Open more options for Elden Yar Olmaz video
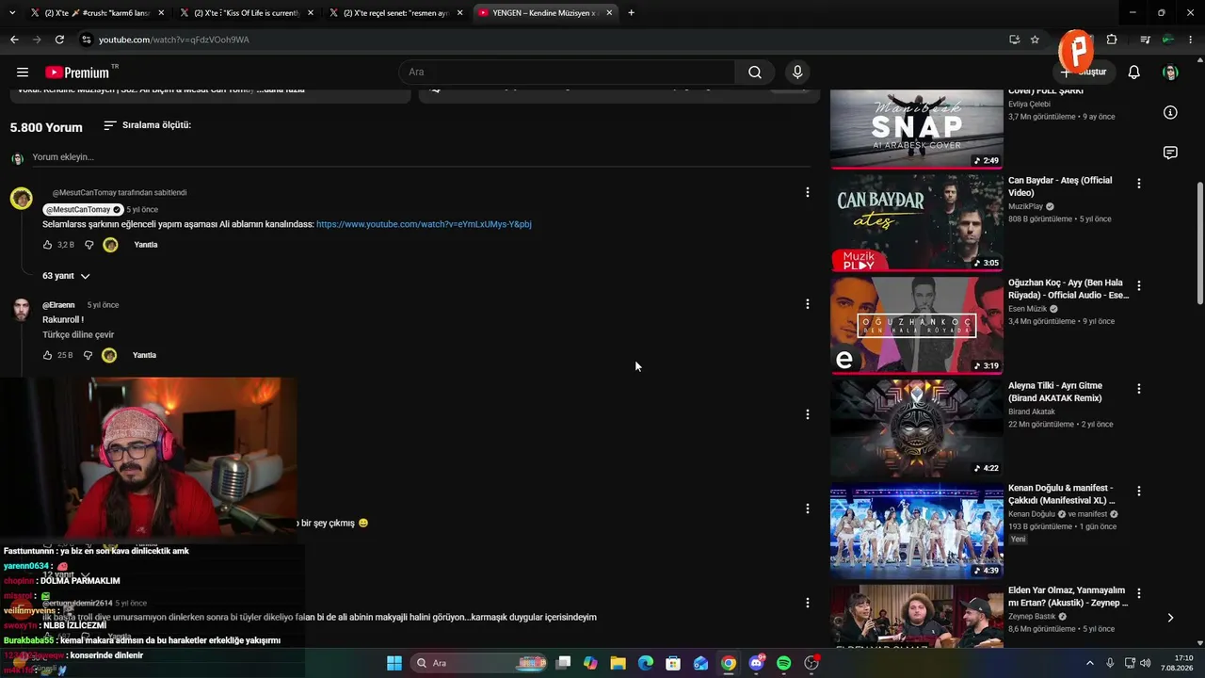Screen dimensions: 1205x678 [x=1139, y=593]
